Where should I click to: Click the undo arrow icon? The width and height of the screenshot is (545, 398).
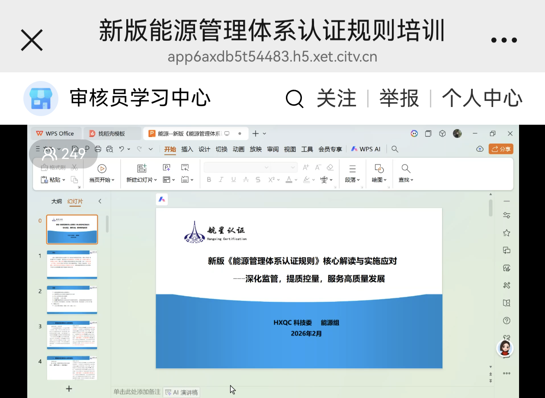tap(122, 149)
